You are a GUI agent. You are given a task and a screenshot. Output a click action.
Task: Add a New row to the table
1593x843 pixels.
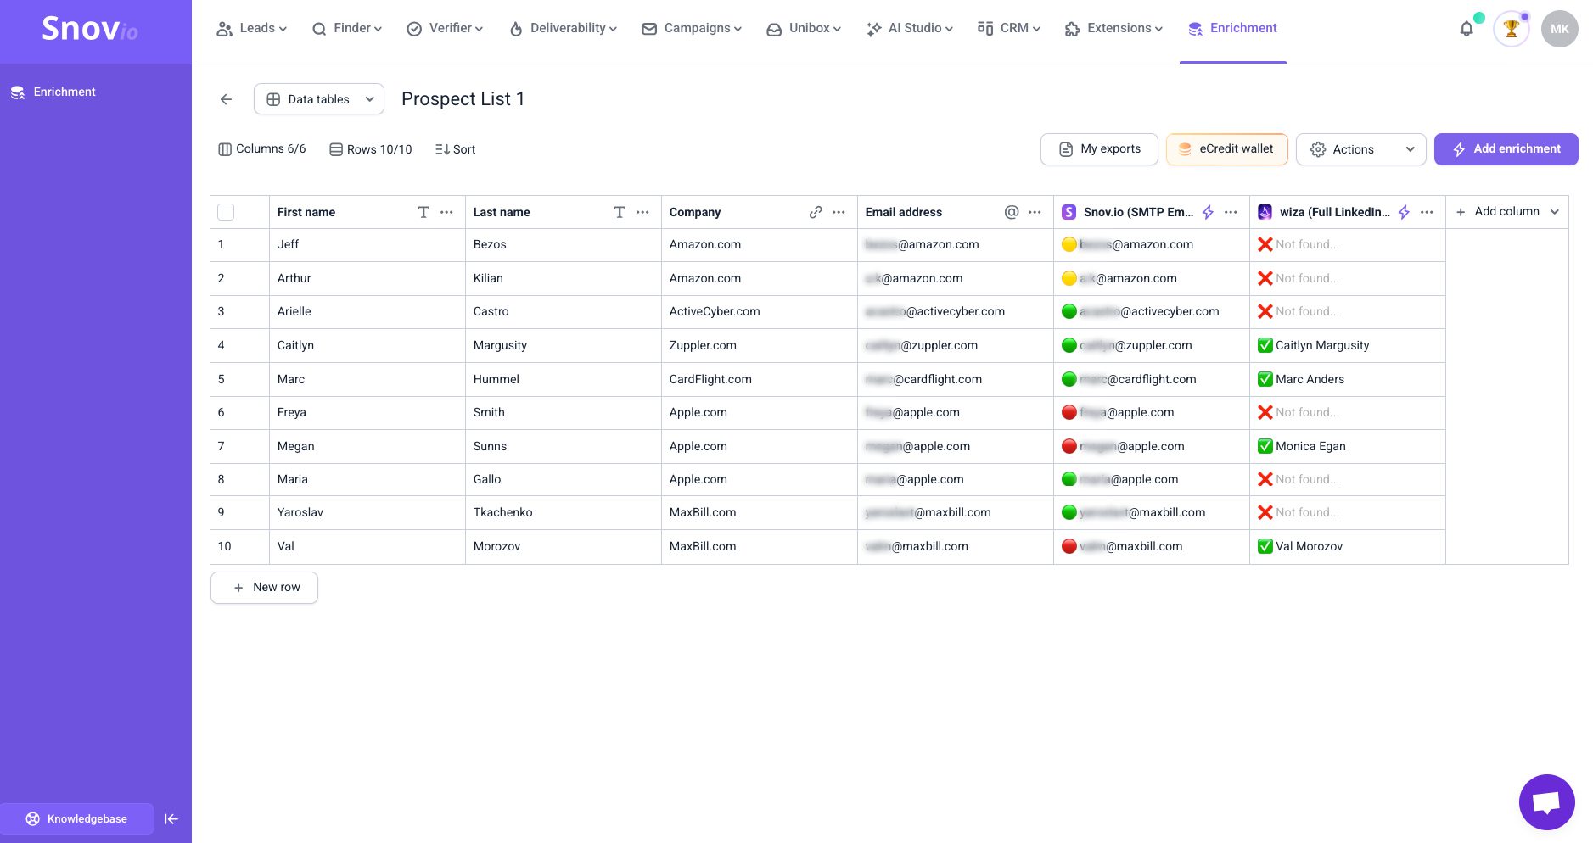[x=265, y=587]
